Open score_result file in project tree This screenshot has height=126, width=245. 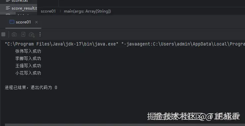[x=19, y=8]
